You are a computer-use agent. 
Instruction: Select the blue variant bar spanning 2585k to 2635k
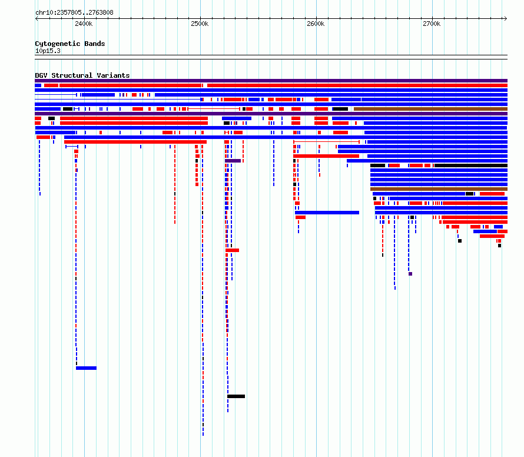coord(327,213)
